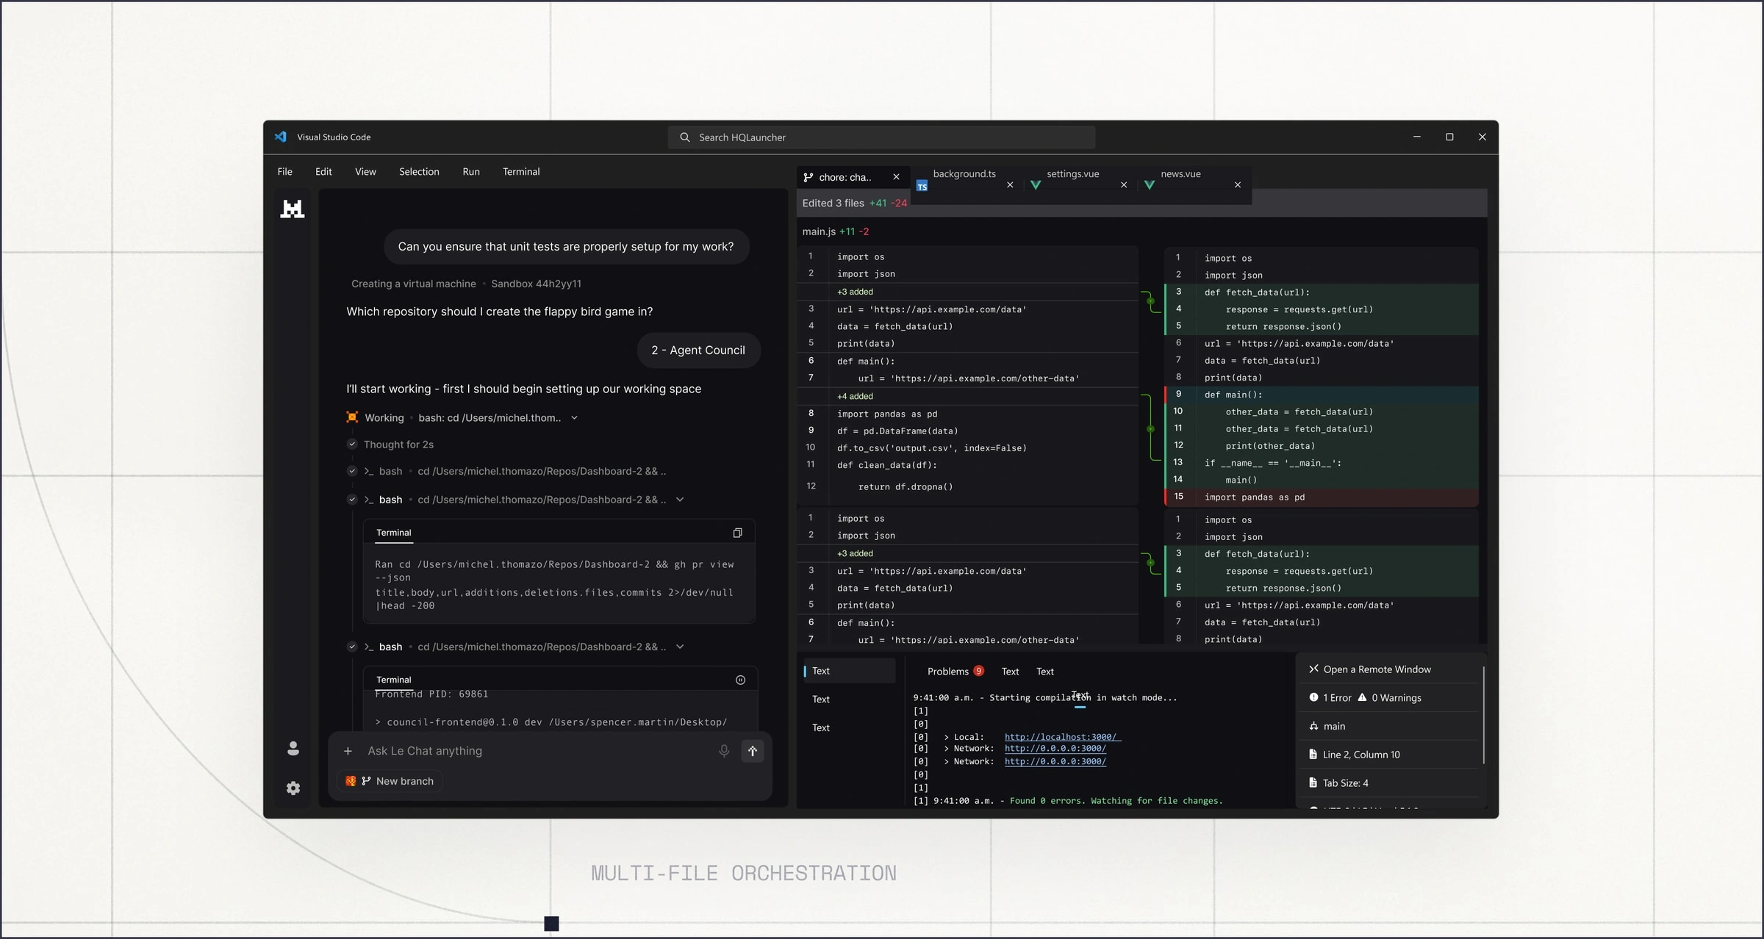Copy output of the 'Ran cd' Terminal block
This screenshot has width=1764, height=939.
pos(738,533)
